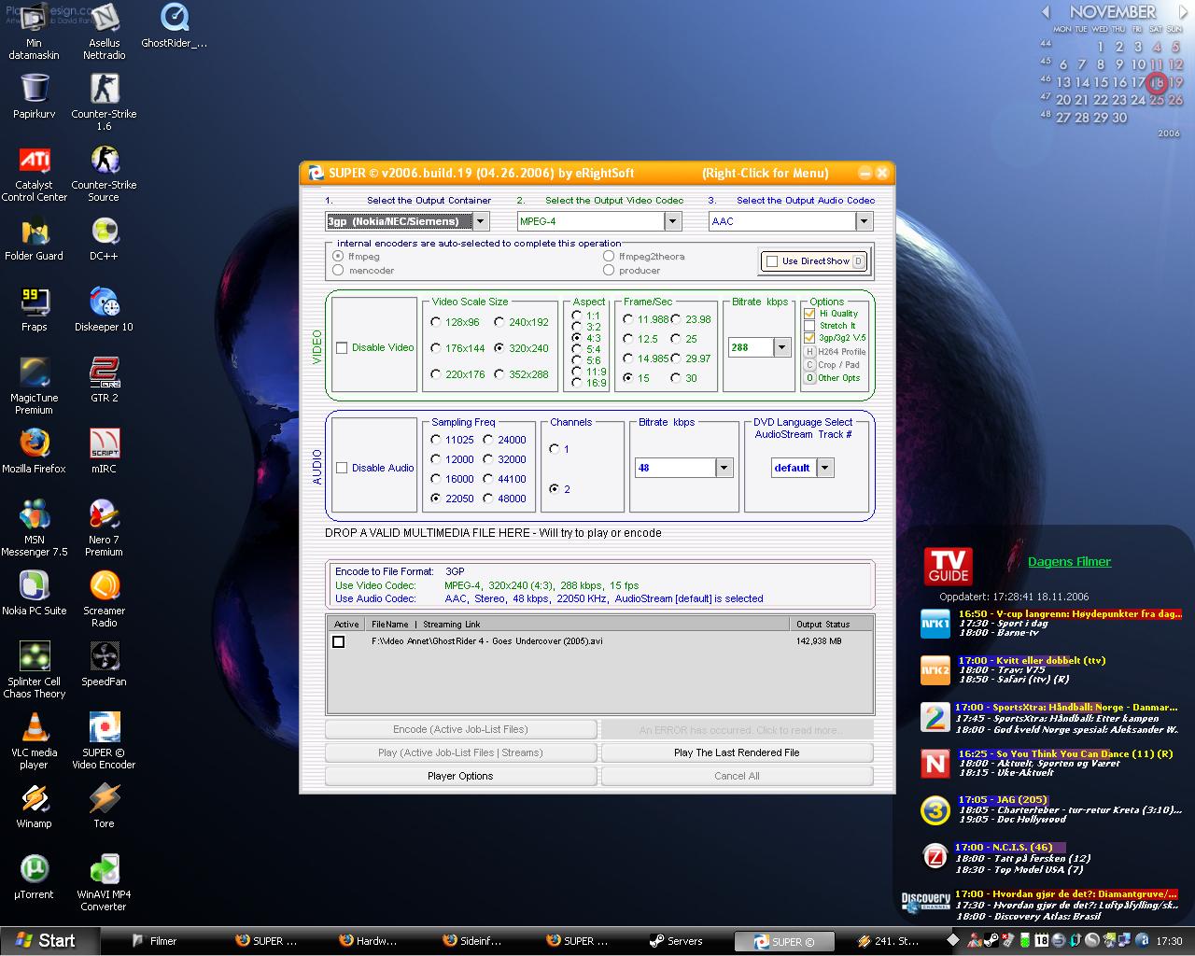Screen dimensions: 1195x956
Task: Launch Winamp desktop icon
Action: [x=35, y=807]
